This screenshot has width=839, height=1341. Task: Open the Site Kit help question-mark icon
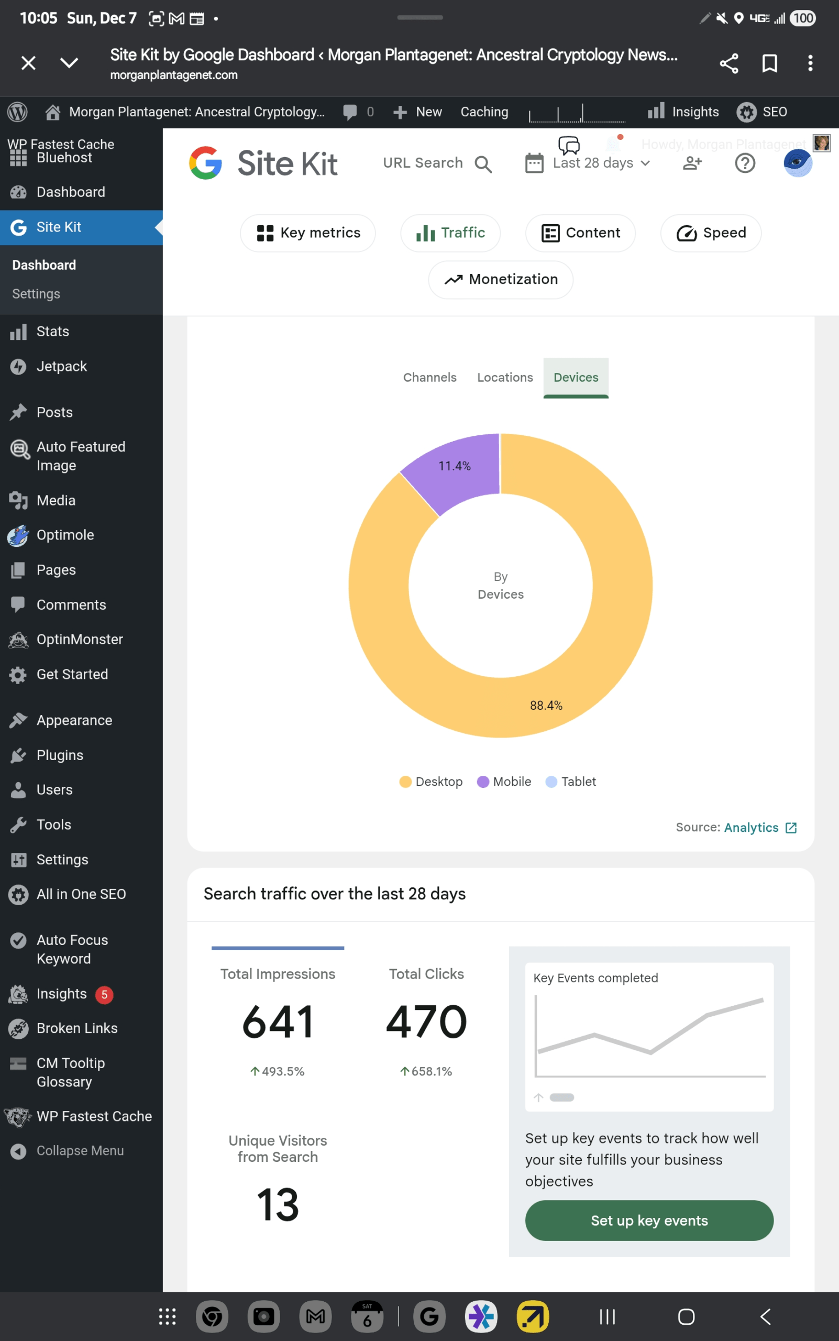pyautogui.click(x=745, y=163)
